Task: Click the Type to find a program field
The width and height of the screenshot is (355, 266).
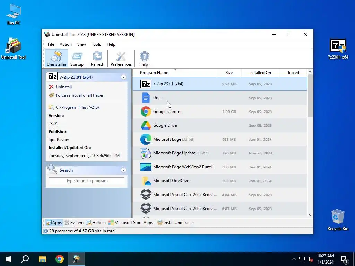Action: click(87, 181)
